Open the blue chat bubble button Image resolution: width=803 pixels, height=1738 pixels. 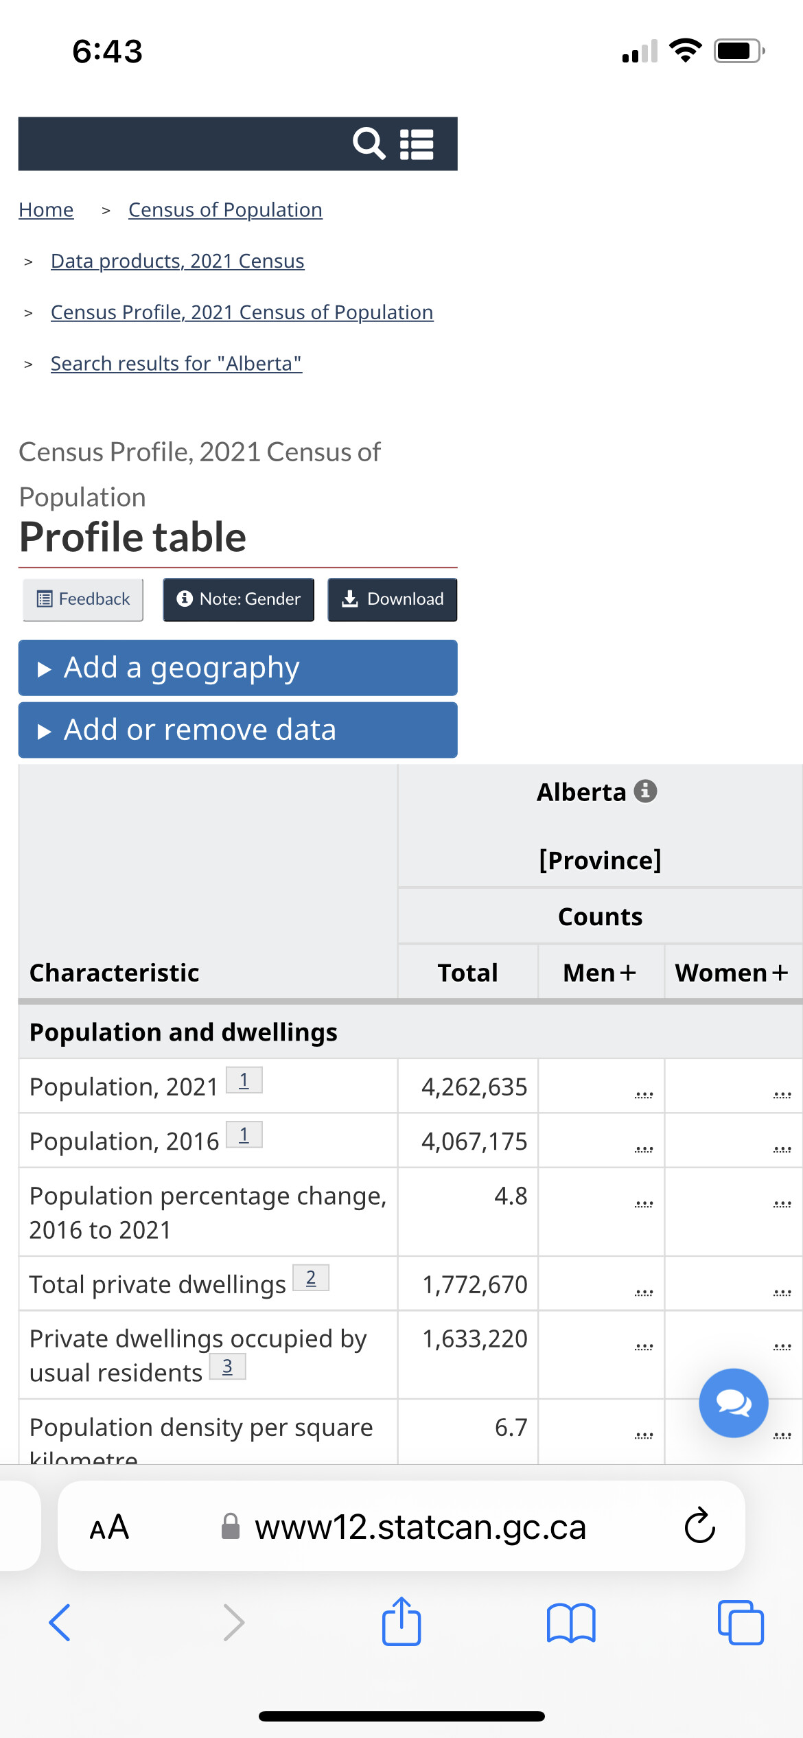pyautogui.click(x=734, y=1403)
